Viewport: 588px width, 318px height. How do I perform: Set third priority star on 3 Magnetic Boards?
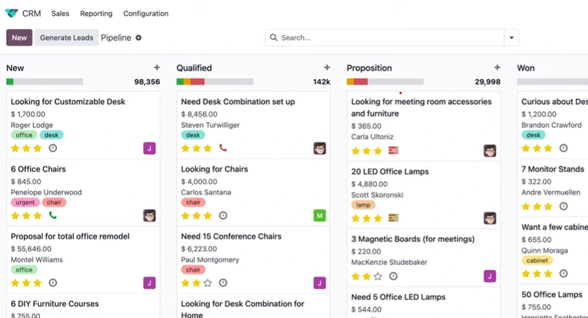(x=377, y=276)
